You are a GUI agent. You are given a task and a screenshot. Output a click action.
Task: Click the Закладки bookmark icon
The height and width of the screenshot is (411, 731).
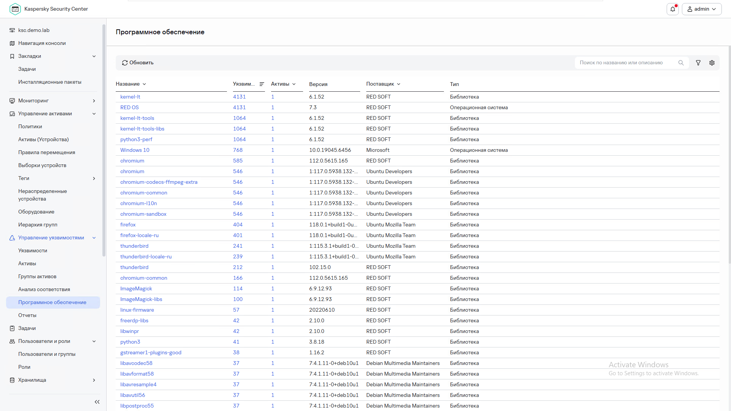point(12,56)
